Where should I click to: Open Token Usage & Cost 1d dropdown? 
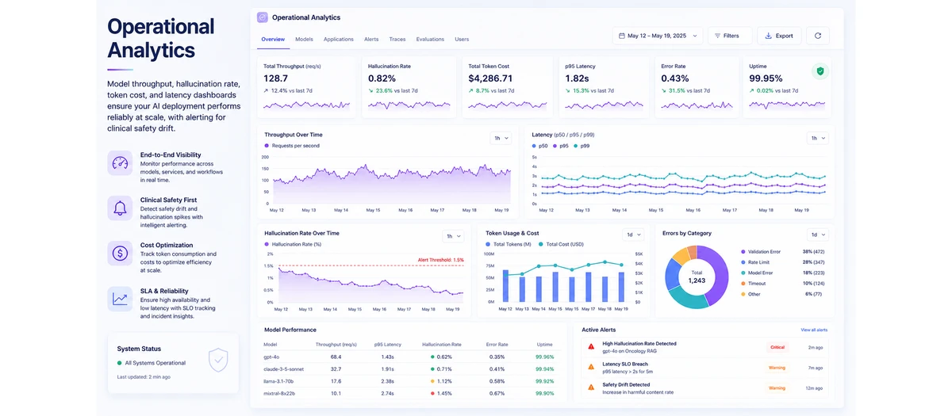tap(633, 235)
